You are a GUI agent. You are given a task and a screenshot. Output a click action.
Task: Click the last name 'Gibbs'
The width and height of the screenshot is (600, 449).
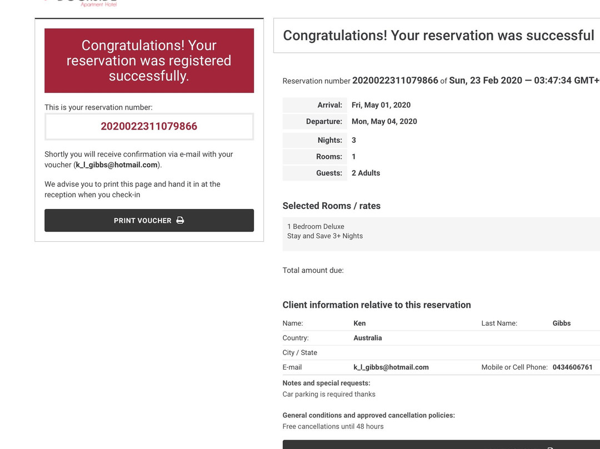tap(561, 323)
